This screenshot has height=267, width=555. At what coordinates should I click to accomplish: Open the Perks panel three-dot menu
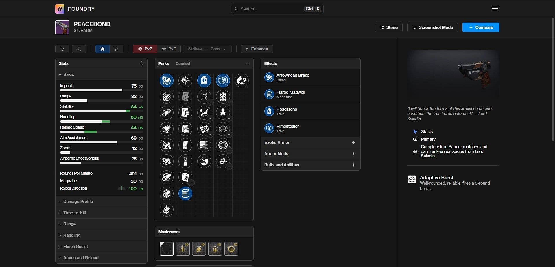pos(248,63)
